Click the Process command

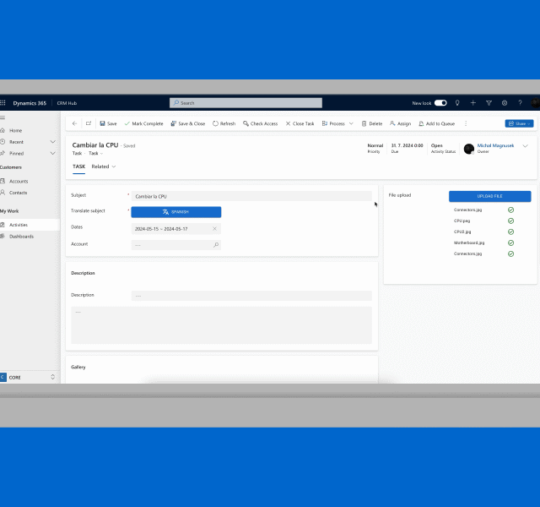[333, 123]
